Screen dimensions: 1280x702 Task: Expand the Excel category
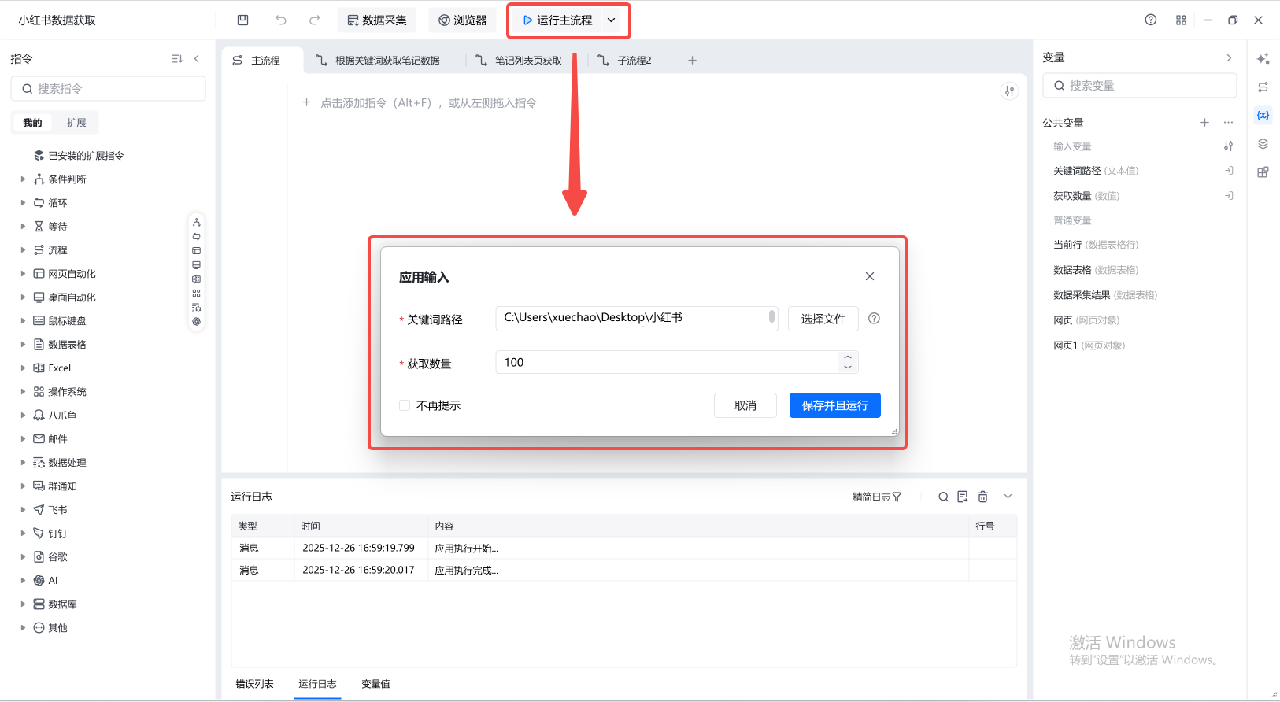pos(23,368)
